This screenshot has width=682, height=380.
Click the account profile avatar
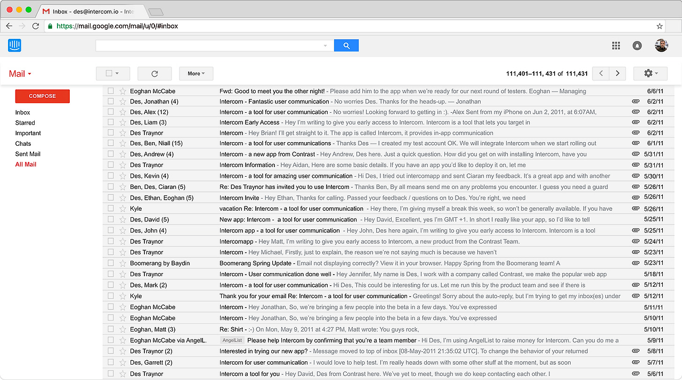click(x=661, y=45)
